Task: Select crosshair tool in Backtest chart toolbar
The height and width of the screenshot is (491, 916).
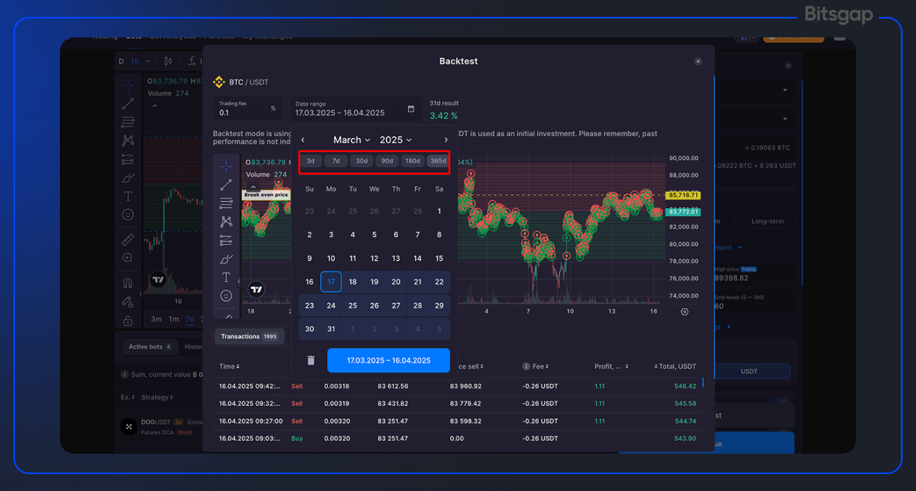Action: [226, 167]
